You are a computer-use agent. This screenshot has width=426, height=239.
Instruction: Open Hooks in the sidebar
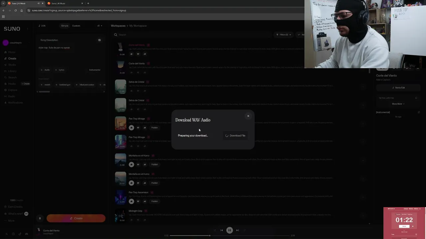[12, 84]
